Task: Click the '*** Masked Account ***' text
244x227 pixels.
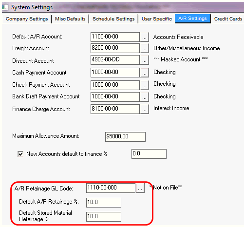Action: (181, 59)
